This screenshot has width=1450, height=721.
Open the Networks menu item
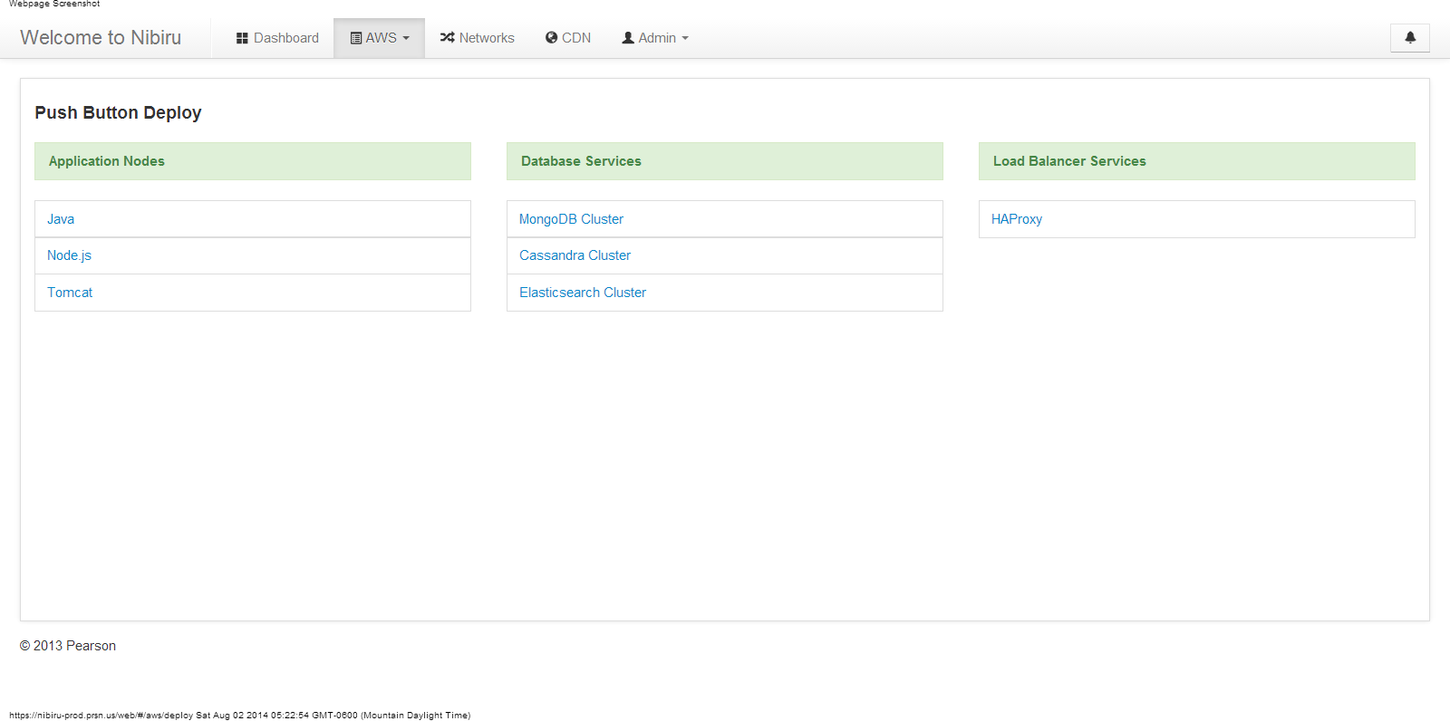(x=487, y=38)
